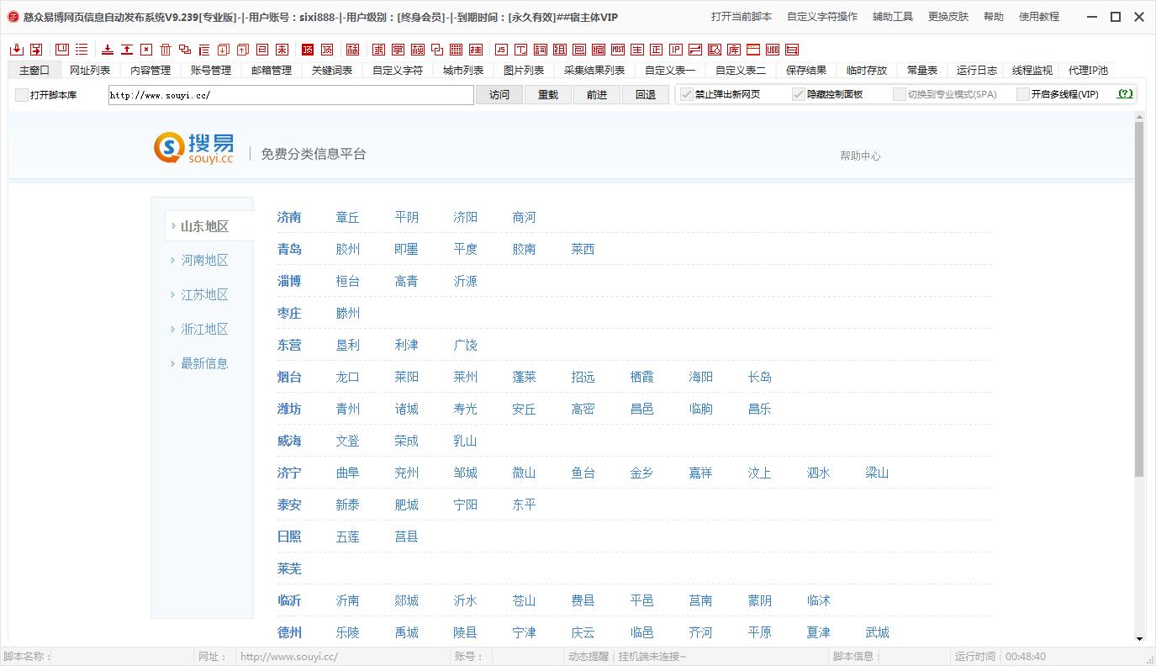This screenshot has width=1156, height=666.
Task: Click the scrollbar down arrow
Action: pyautogui.click(x=1140, y=639)
